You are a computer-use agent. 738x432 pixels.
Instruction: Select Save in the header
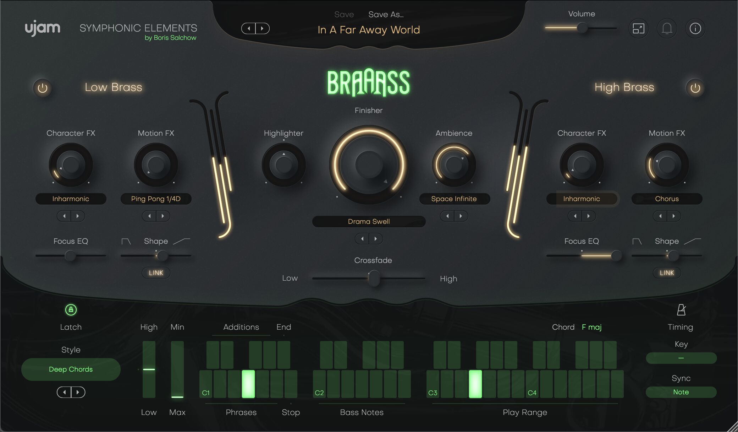coord(343,14)
